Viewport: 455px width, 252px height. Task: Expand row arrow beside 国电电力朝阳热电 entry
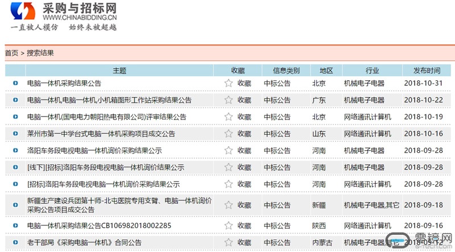tap(15, 117)
